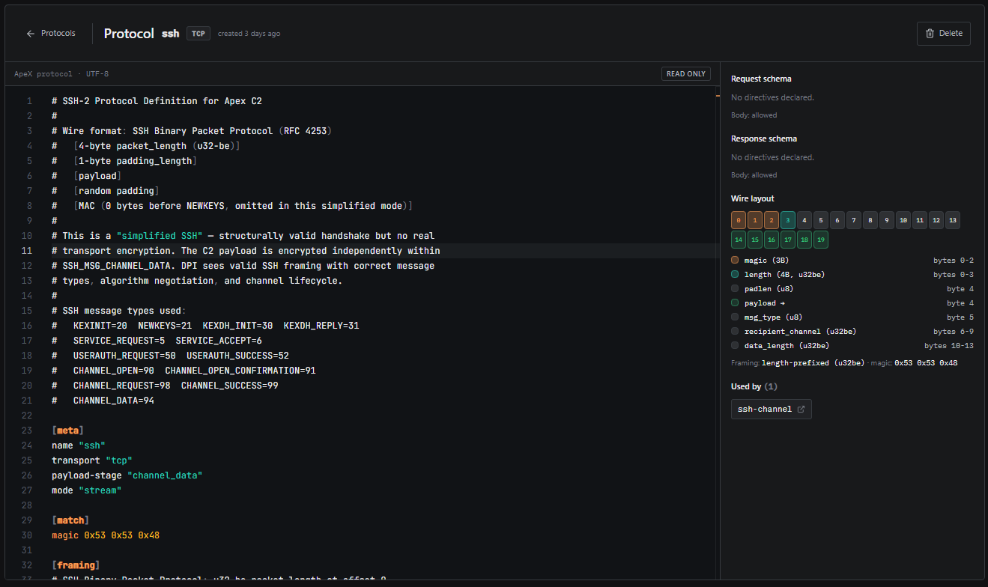
Task: Click the Response schema heading
Action: (764, 139)
